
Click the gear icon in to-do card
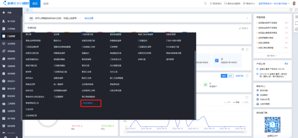coord(242,49)
